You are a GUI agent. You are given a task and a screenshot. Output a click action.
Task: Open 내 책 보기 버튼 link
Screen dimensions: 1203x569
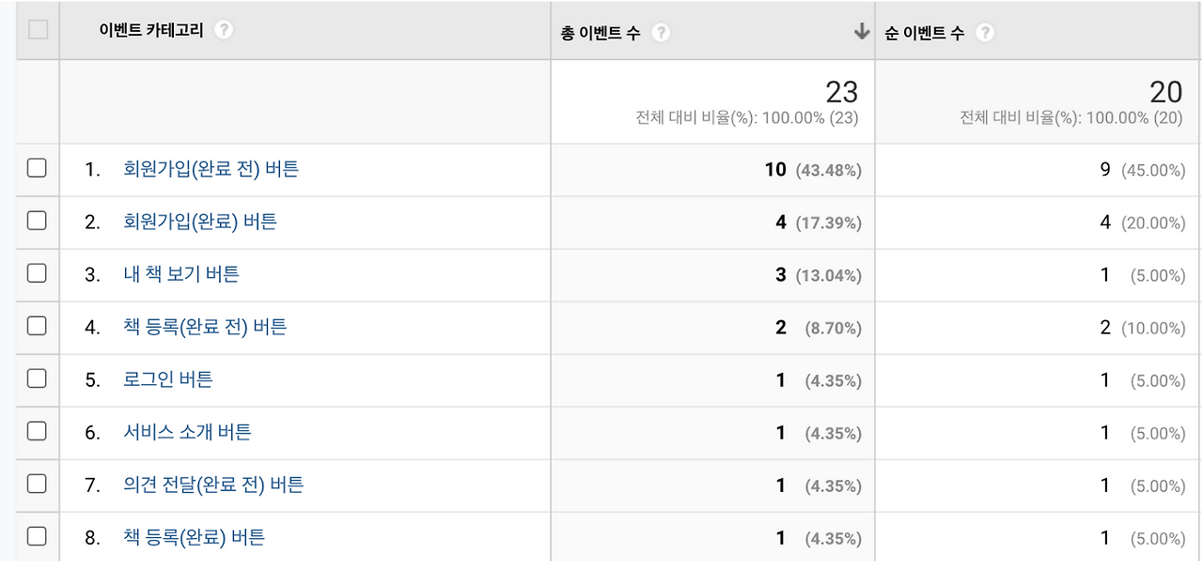[x=181, y=274]
